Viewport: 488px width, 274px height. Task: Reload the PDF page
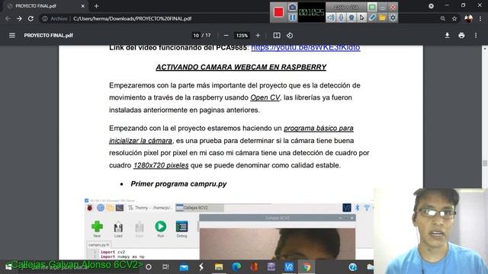click(30, 18)
